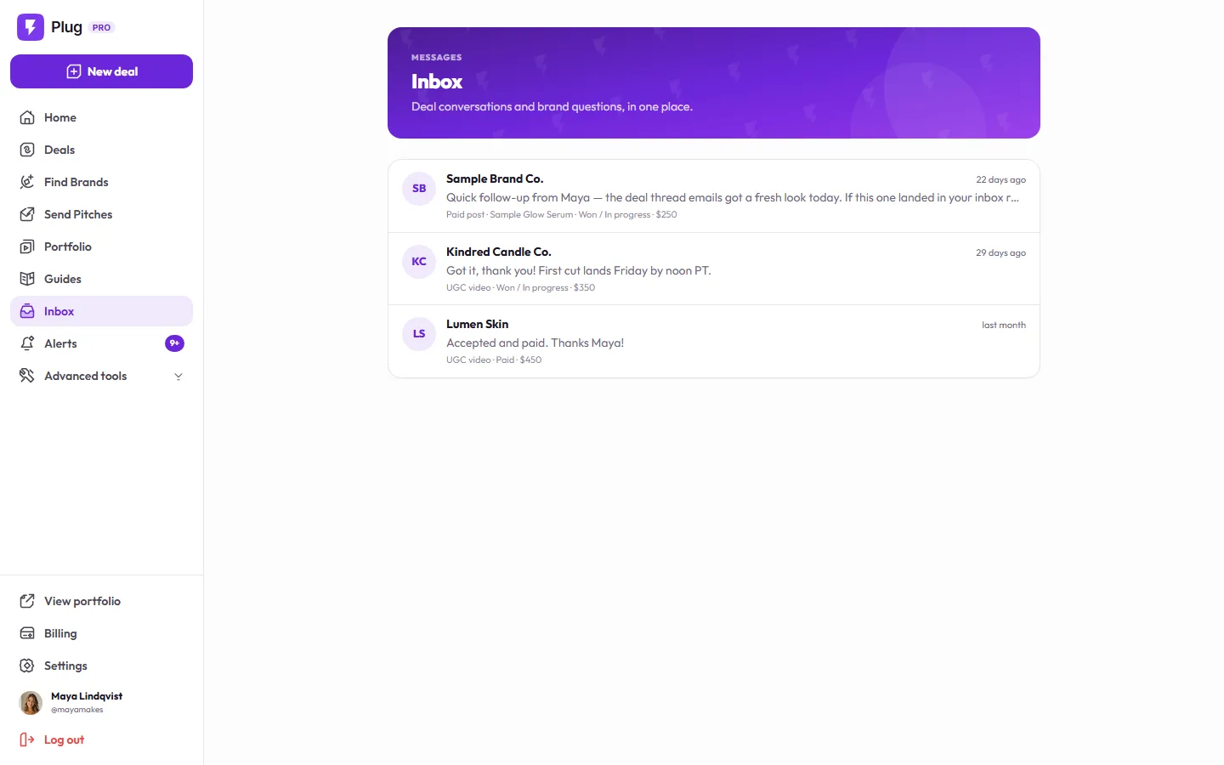Open the Home menu item
This screenshot has height=765, width=1224.
102,117
